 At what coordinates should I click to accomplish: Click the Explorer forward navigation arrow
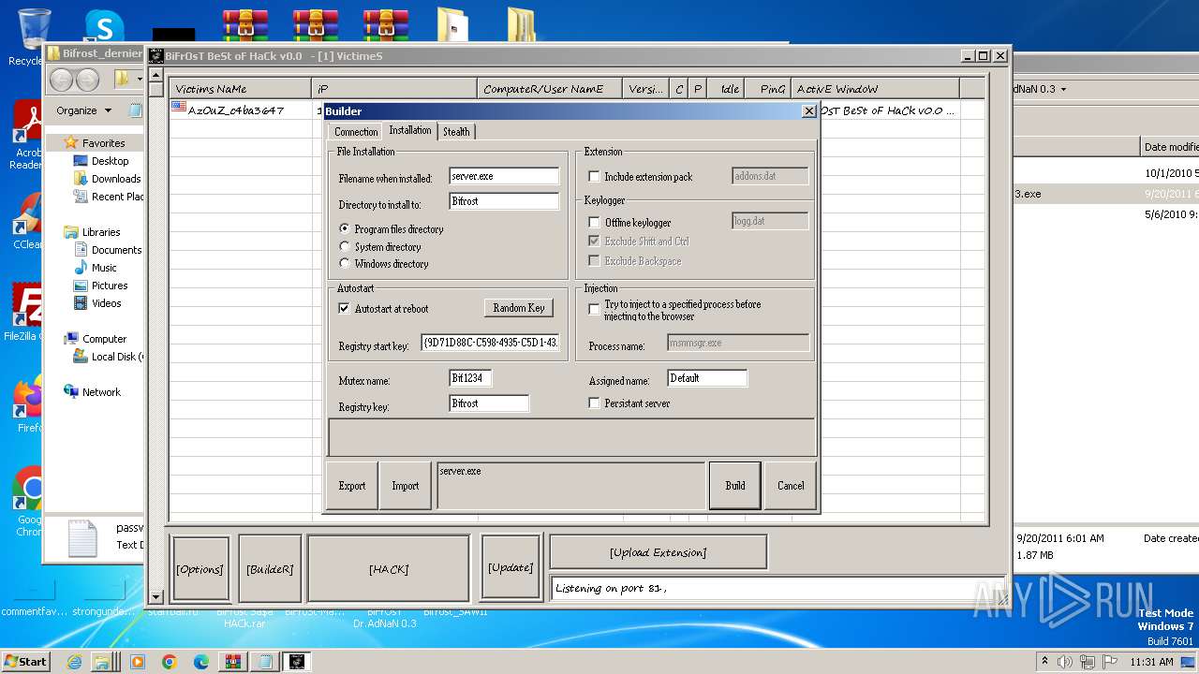tap(87, 80)
